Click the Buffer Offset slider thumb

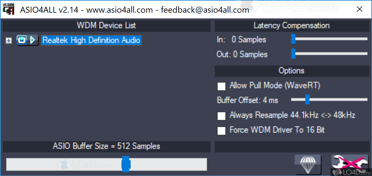tap(307, 99)
